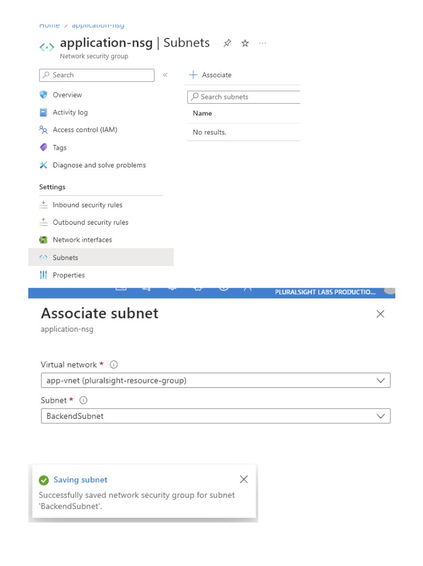
Task: Switch to the Subnets settings entry
Action: click(x=65, y=257)
